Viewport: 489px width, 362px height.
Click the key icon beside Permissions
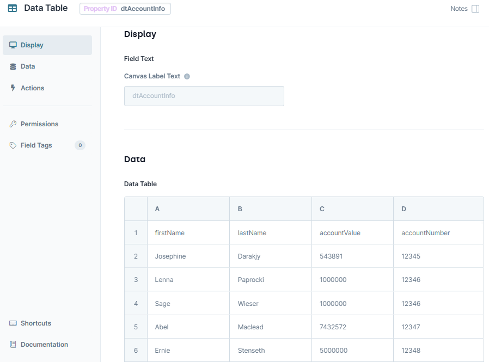[13, 124]
